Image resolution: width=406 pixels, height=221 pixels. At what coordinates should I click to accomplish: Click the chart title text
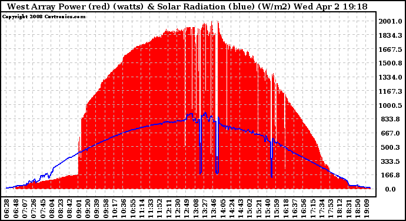187,6
